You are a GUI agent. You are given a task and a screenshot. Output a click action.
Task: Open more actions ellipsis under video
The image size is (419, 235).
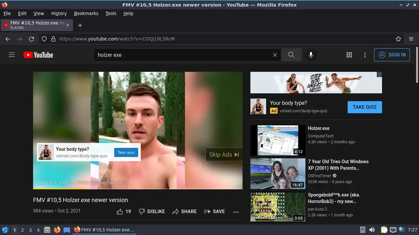click(x=236, y=212)
